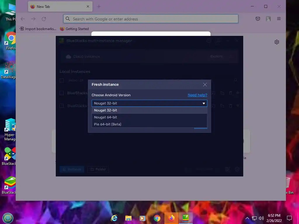Open new Firefox tab with plus button
Viewport: 299px width, 224px height.
click(x=99, y=7)
